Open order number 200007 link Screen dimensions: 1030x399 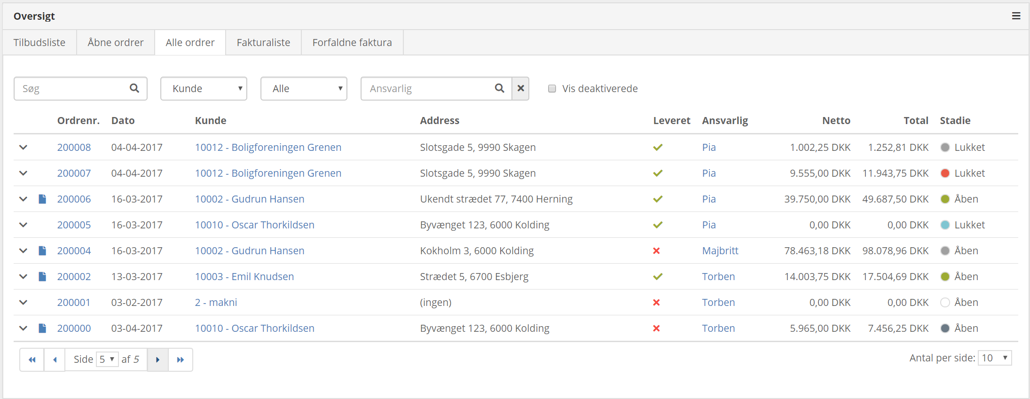(74, 173)
